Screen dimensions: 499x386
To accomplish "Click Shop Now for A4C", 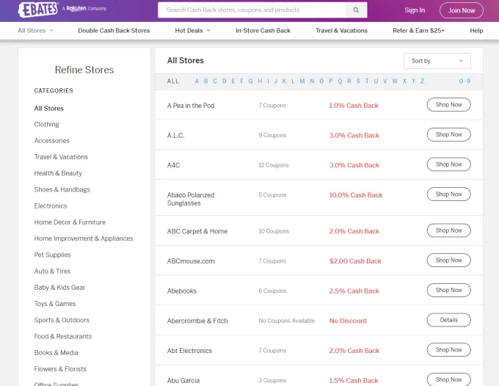I will 448,164.
